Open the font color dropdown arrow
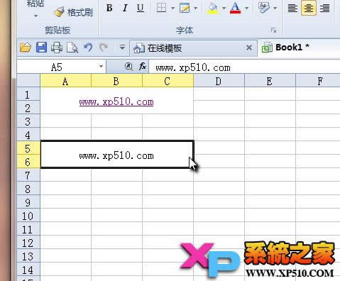The height and width of the screenshot is (281, 340). (x=247, y=9)
